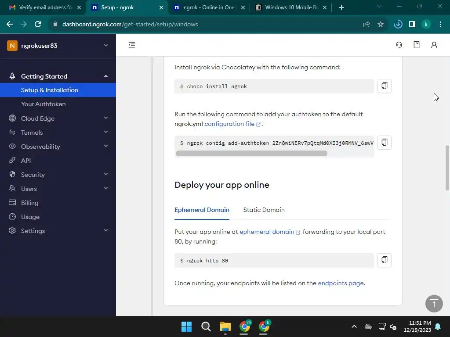Click the Users people icon

point(12,188)
